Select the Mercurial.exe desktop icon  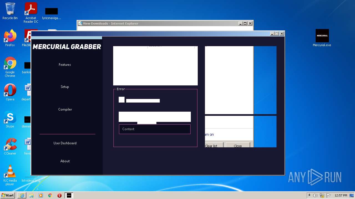322,38
